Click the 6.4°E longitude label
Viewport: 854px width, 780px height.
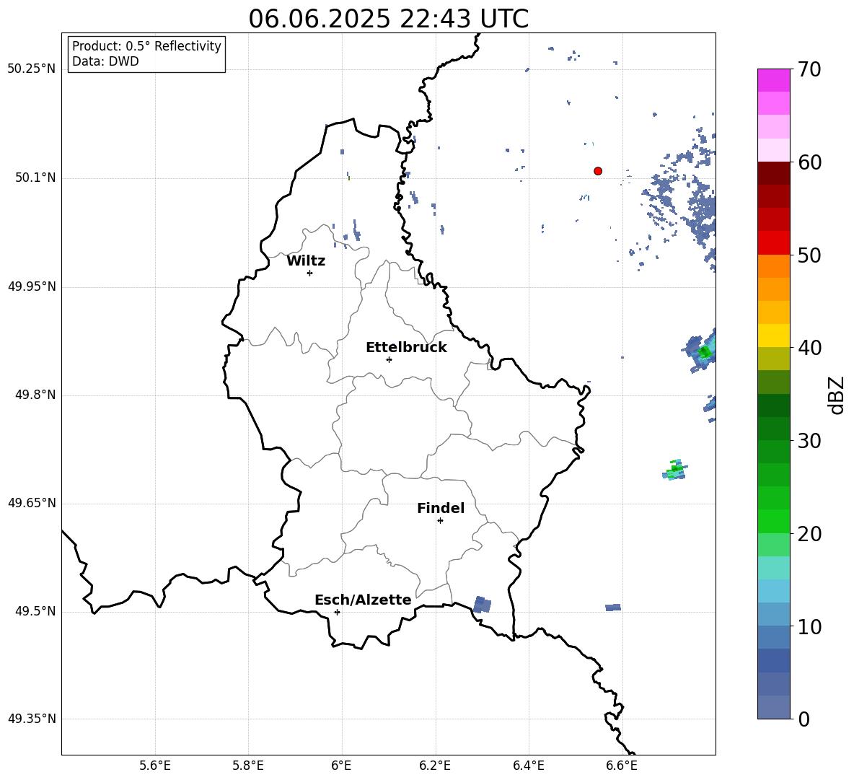coord(528,766)
